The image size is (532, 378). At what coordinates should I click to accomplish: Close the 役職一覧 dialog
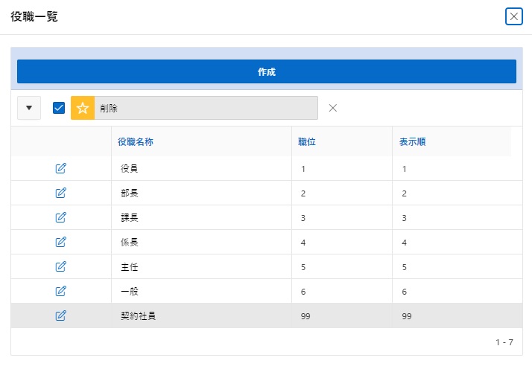[x=513, y=16]
